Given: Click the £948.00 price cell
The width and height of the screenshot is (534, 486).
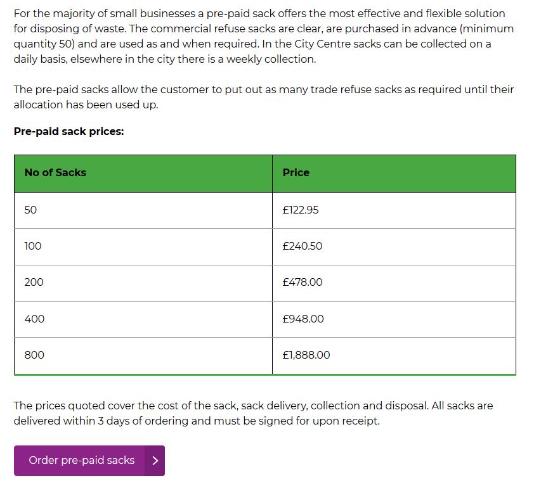Looking at the screenshot, I should click(394, 319).
